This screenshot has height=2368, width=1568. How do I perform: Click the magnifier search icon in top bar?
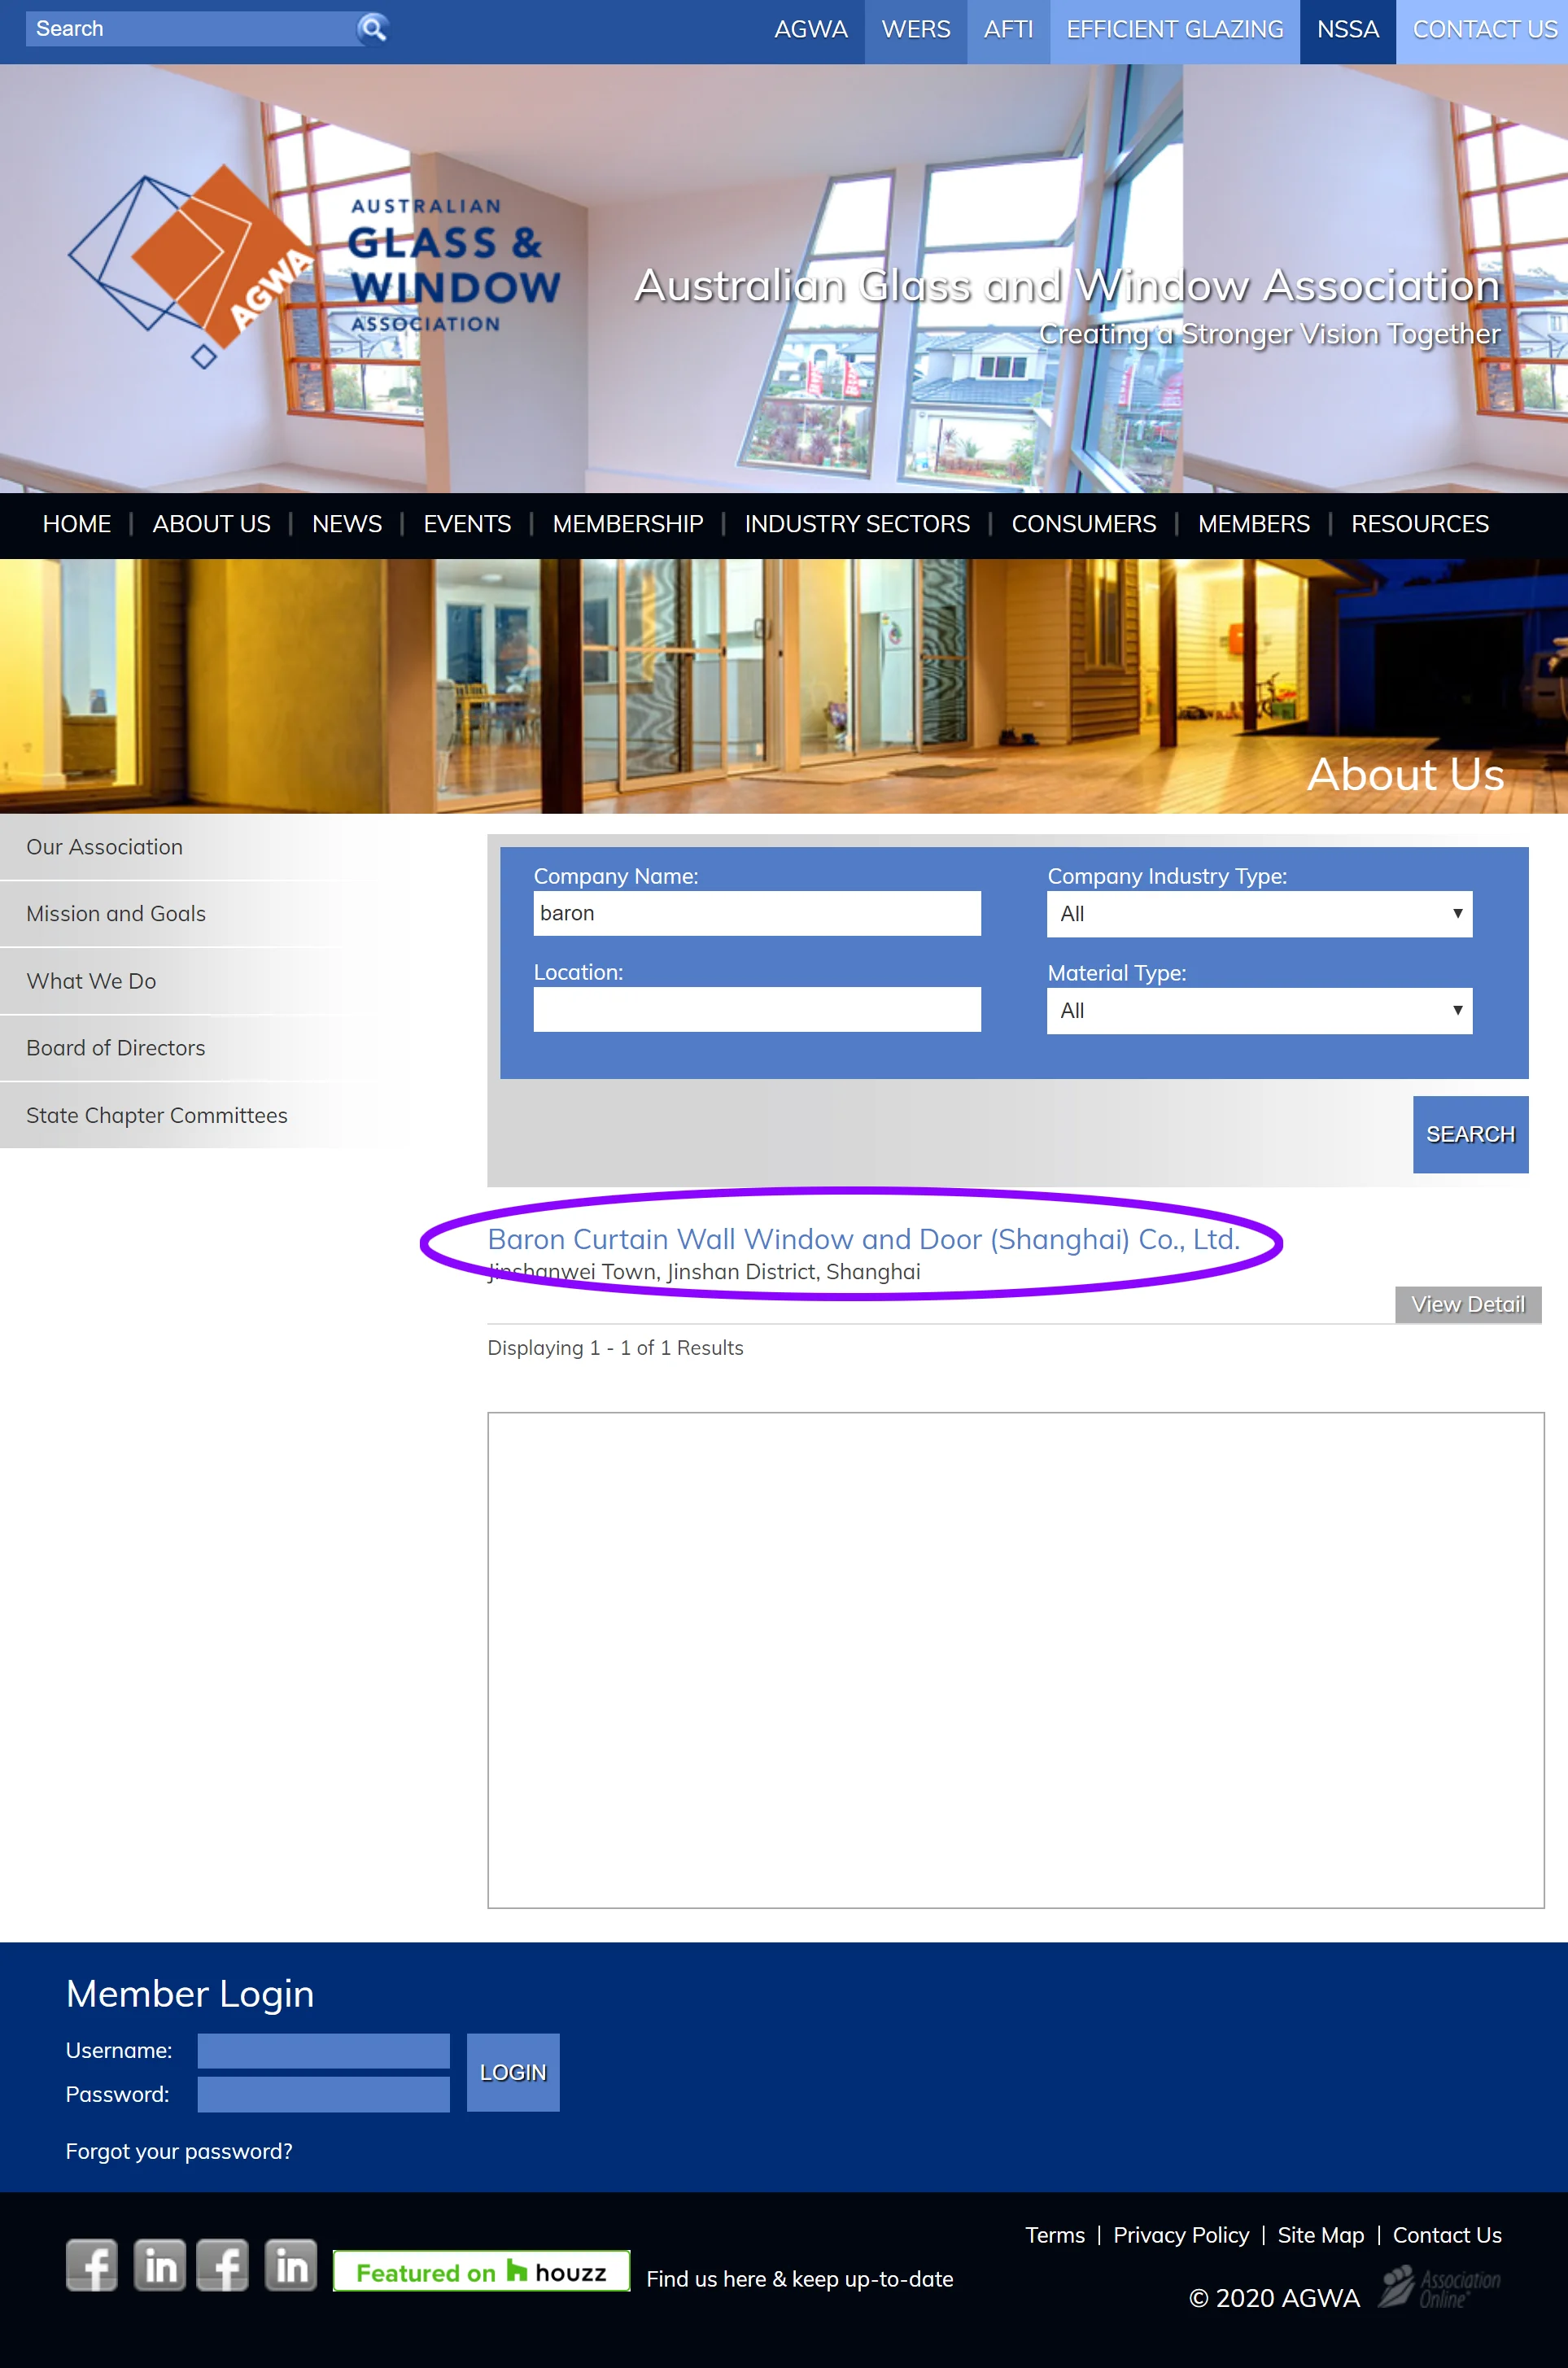(x=373, y=29)
